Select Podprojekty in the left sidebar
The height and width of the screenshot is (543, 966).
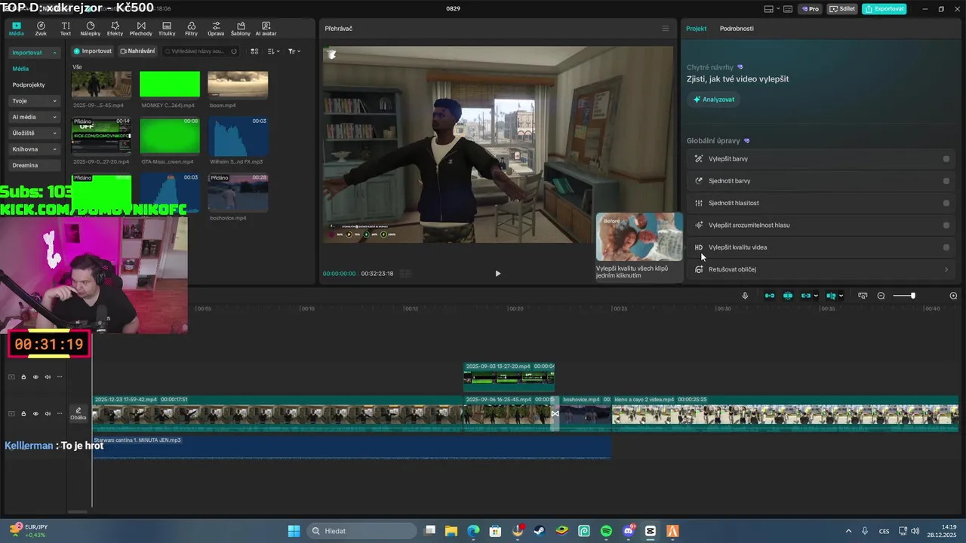[x=29, y=85]
